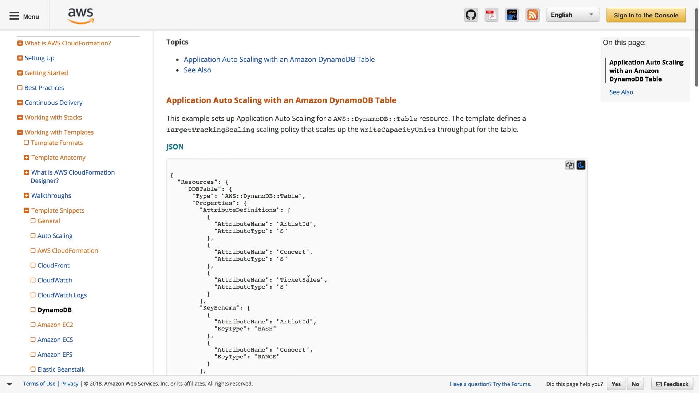Open the hamburger Menu icon
The image size is (699, 393).
pyautogui.click(x=14, y=16)
